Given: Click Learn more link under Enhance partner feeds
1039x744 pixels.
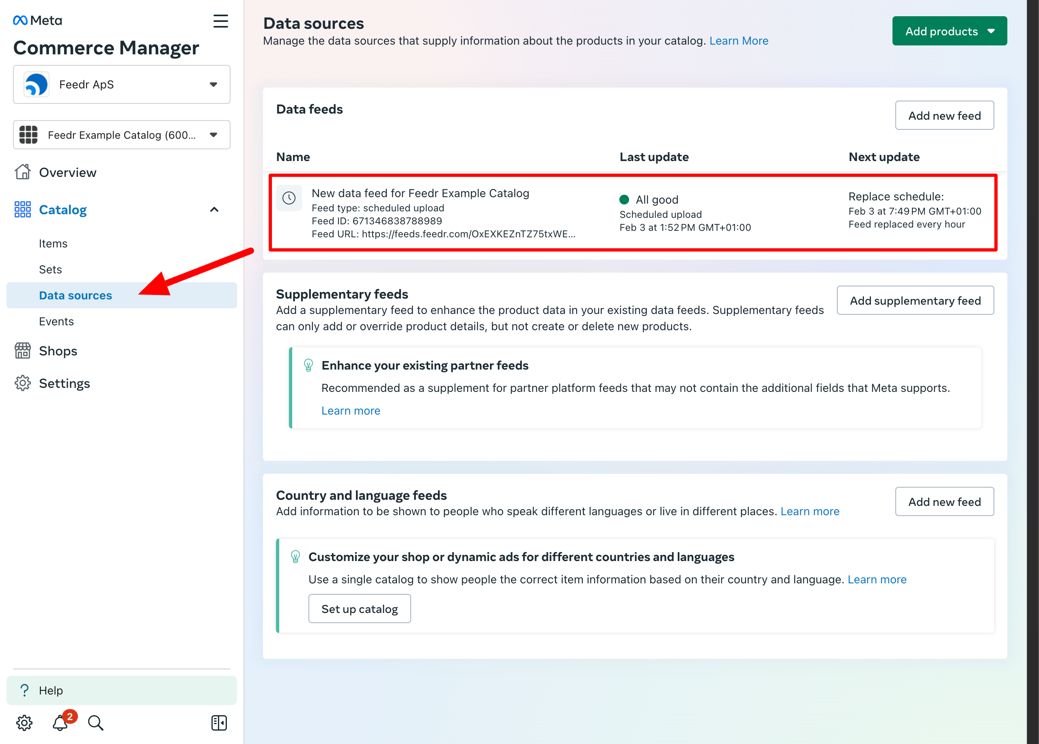Looking at the screenshot, I should [350, 411].
